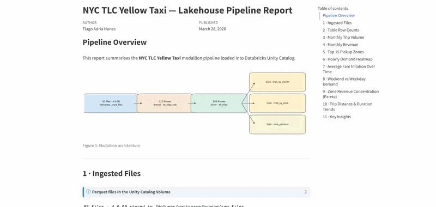This screenshot has width=436, height=207.
Task: Select 5 · Top 15 Pickup Zones
Action: click(343, 52)
